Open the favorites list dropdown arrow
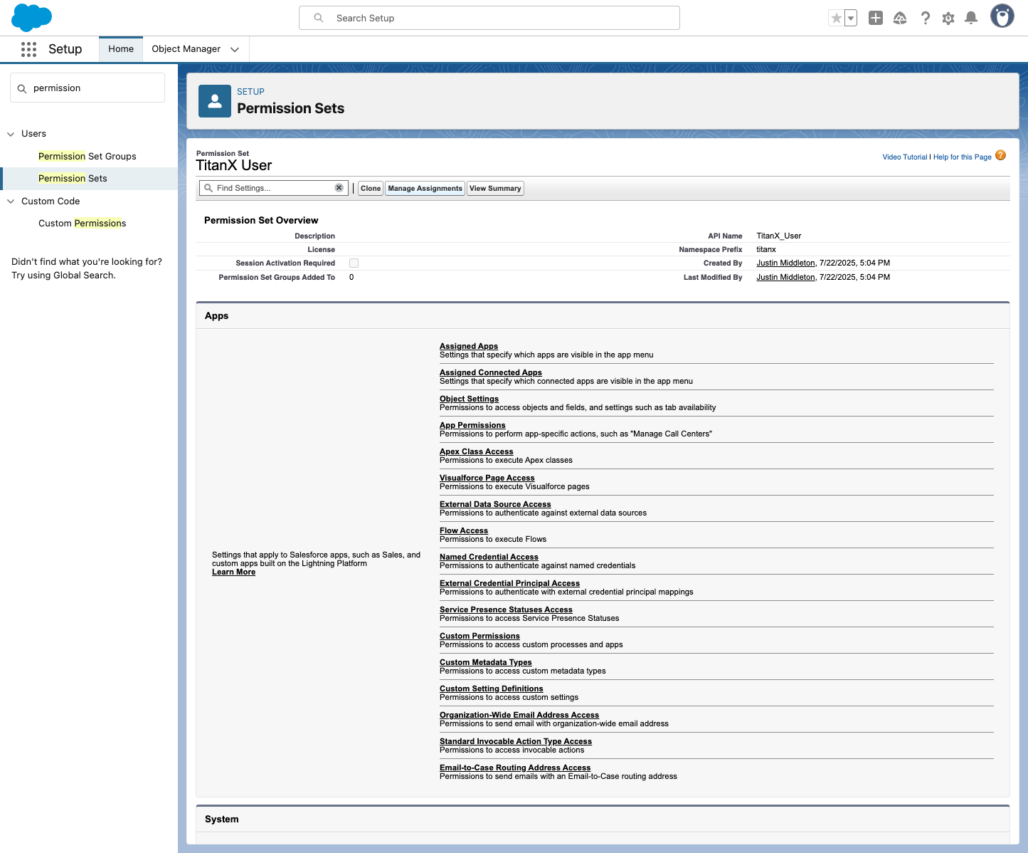The height and width of the screenshot is (853, 1028). click(x=851, y=19)
